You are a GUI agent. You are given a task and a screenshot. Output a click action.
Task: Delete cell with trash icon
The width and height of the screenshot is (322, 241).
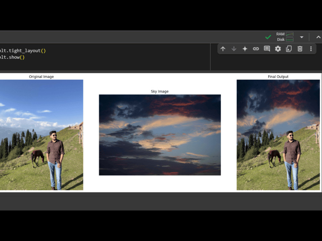[x=300, y=49]
